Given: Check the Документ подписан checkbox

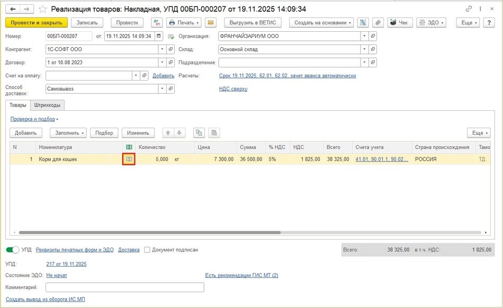Looking at the screenshot, I should [147, 250].
